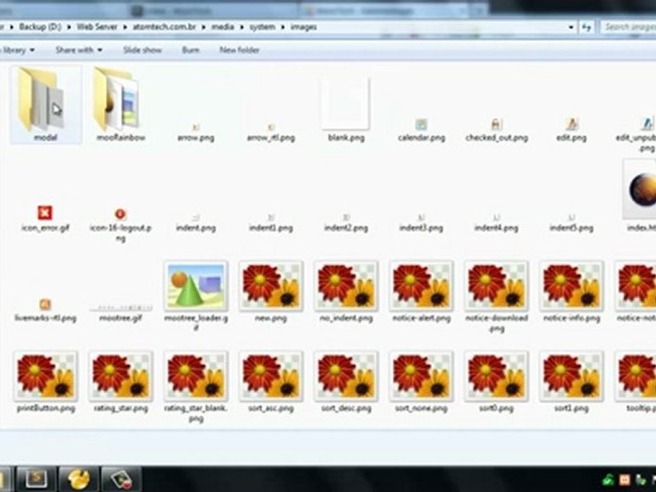656x492 pixels.
Task: Open the modal folder
Action: (45, 104)
